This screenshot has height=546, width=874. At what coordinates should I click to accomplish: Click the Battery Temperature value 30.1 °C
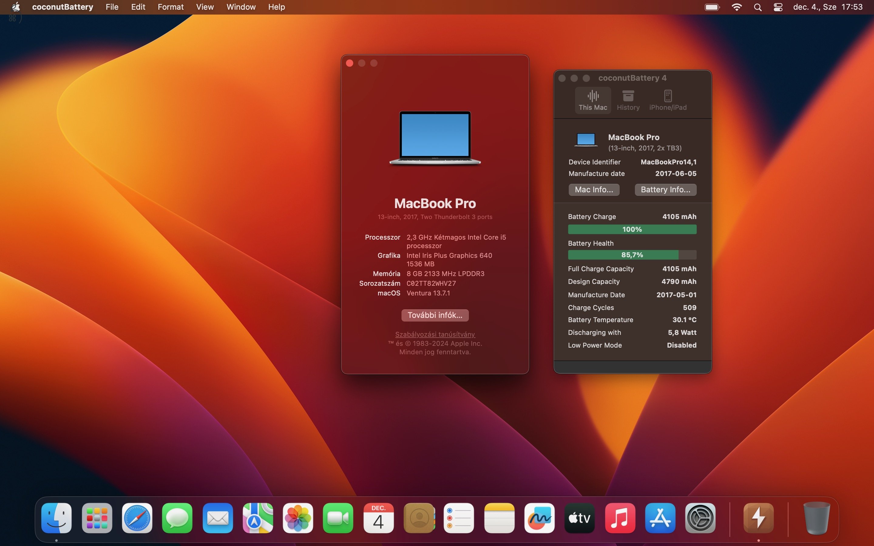[x=684, y=320]
